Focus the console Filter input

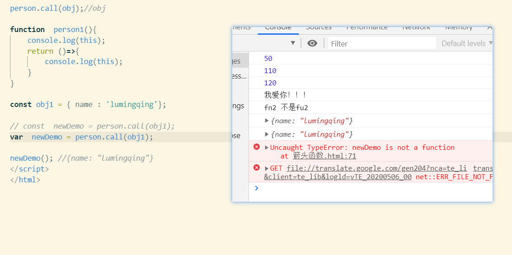[382, 43]
